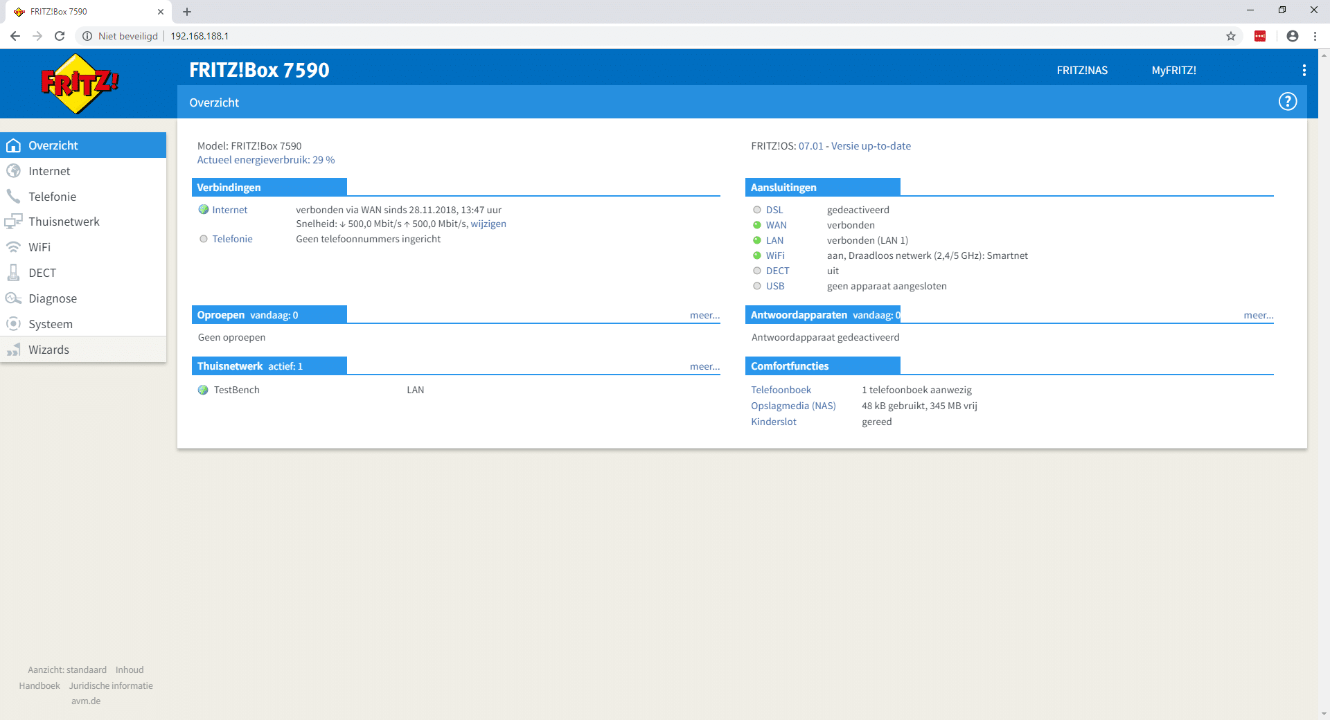Click the Diagnose icon in sidebar
The width and height of the screenshot is (1330, 720).
(13, 298)
